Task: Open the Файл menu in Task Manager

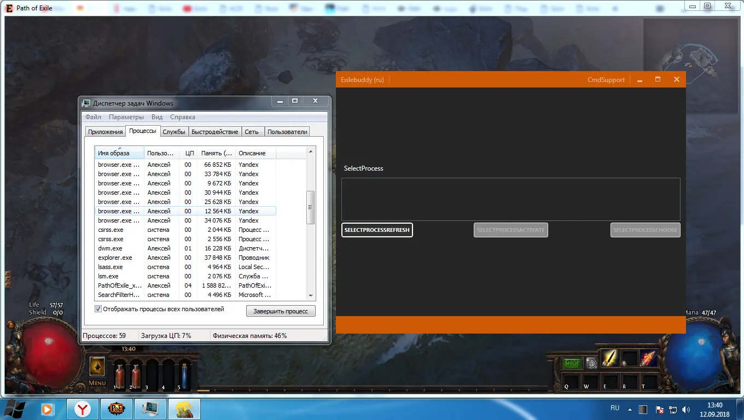Action: click(x=93, y=117)
